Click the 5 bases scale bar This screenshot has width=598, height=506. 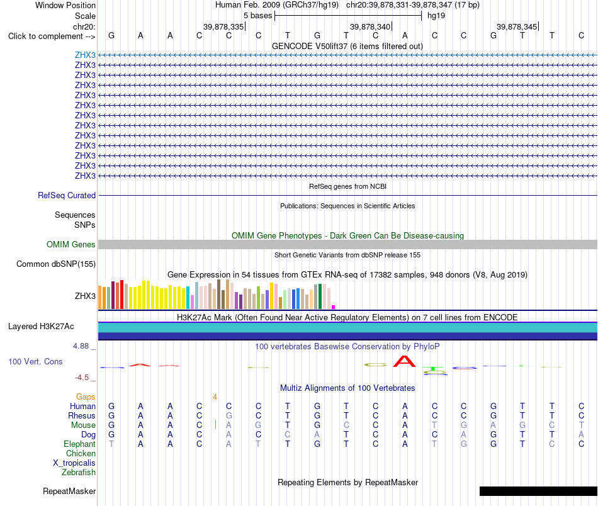click(x=348, y=16)
